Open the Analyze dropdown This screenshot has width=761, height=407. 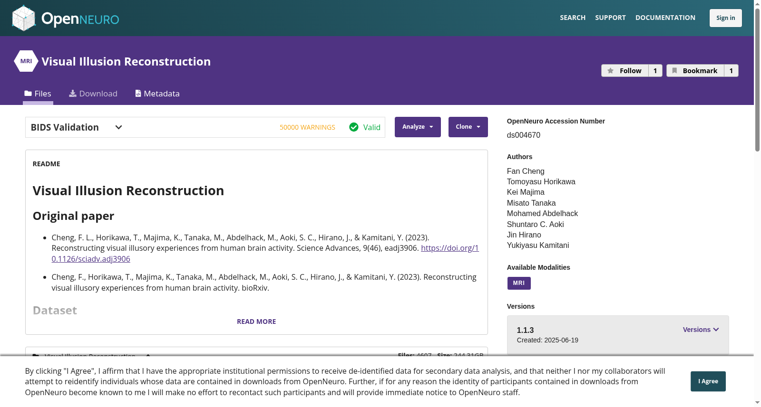click(x=418, y=127)
